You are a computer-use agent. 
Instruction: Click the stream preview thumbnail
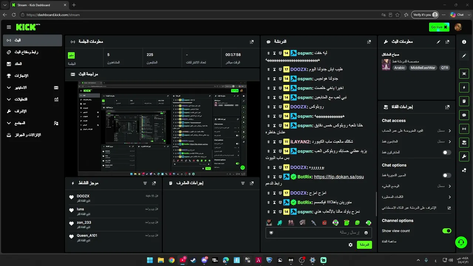point(162,129)
